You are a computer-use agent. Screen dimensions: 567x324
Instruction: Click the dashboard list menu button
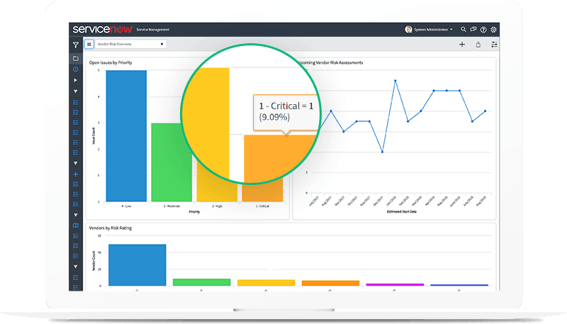pos(89,44)
